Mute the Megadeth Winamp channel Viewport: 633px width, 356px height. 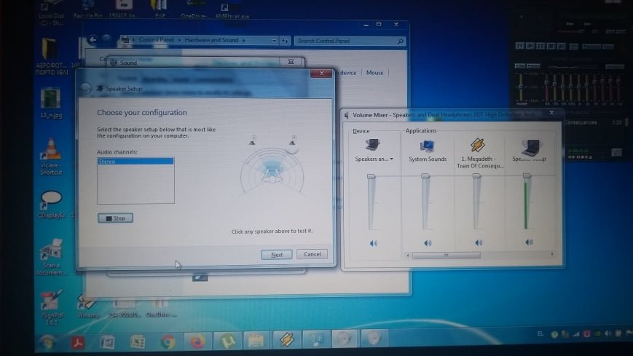(x=479, y=242)
